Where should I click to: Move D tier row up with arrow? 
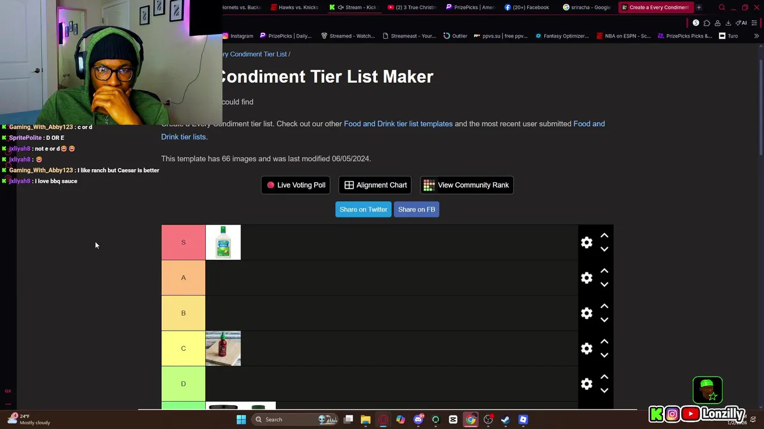(604, 377)
